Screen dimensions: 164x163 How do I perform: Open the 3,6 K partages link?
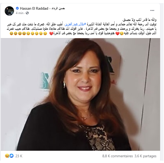click(x=145, y=156)
